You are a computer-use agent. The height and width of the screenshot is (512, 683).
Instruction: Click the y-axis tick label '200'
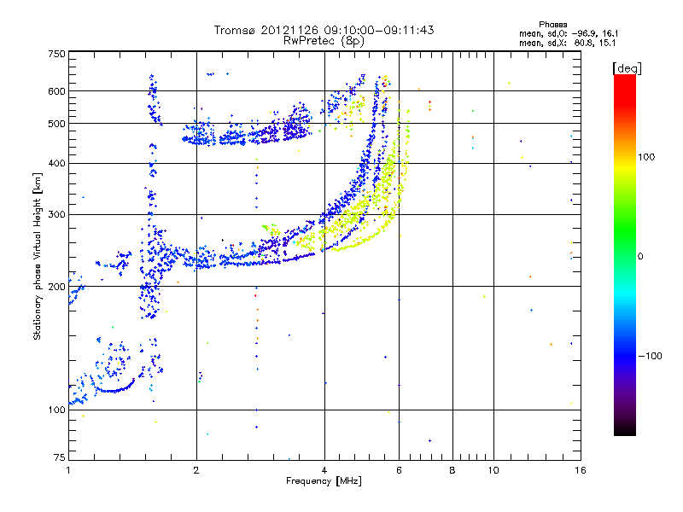point(56,287)
